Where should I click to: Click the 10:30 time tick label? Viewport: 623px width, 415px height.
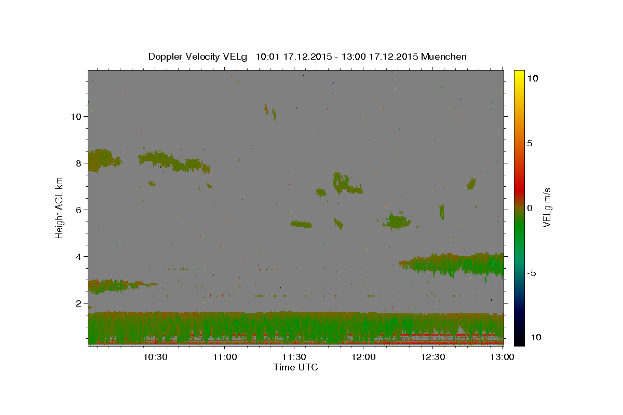155,357
